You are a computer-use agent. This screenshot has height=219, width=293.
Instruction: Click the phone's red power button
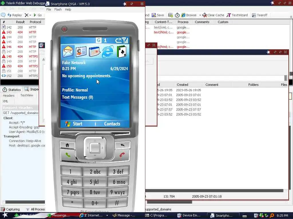[x=64, y=29]
